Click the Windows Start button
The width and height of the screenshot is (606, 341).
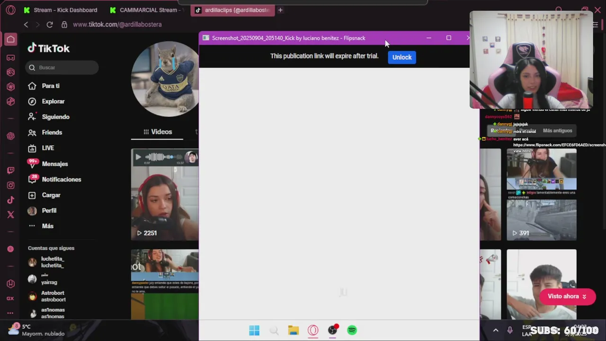(254, 331)
